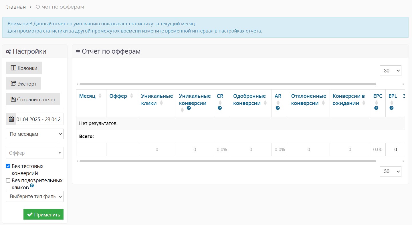Open the Оффер selection combo box

coord(35,153)
